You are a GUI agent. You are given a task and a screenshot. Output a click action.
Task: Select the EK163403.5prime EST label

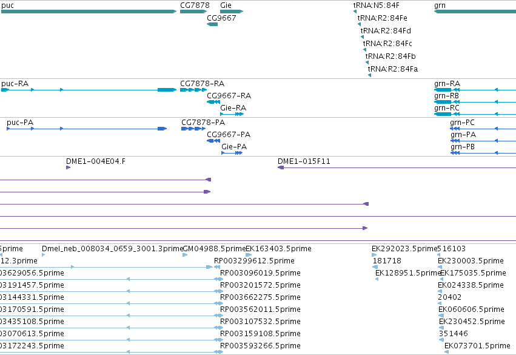279,249
